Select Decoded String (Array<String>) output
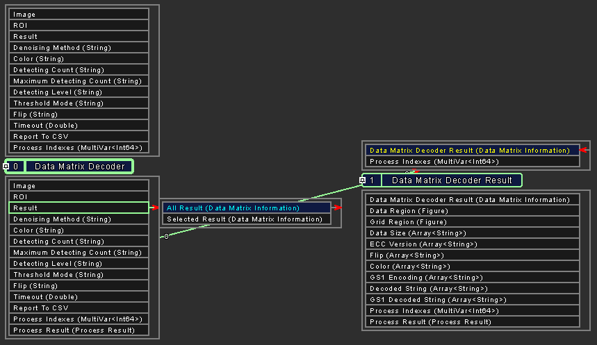This screenshot has width=597, height=345. point(473,288)
